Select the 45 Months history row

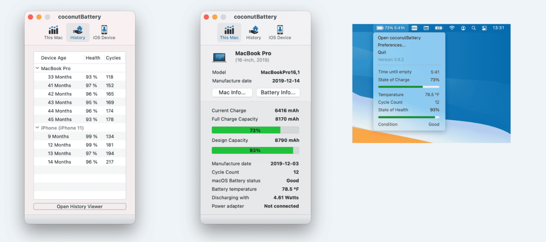tap(80, 119)
